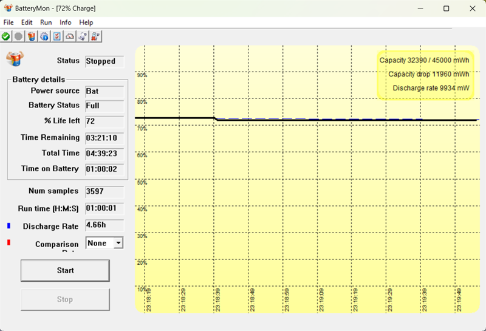
Task: Click the gray octagon stop toolbar icon
Action: pyautogui.click(x=19, y=36)
